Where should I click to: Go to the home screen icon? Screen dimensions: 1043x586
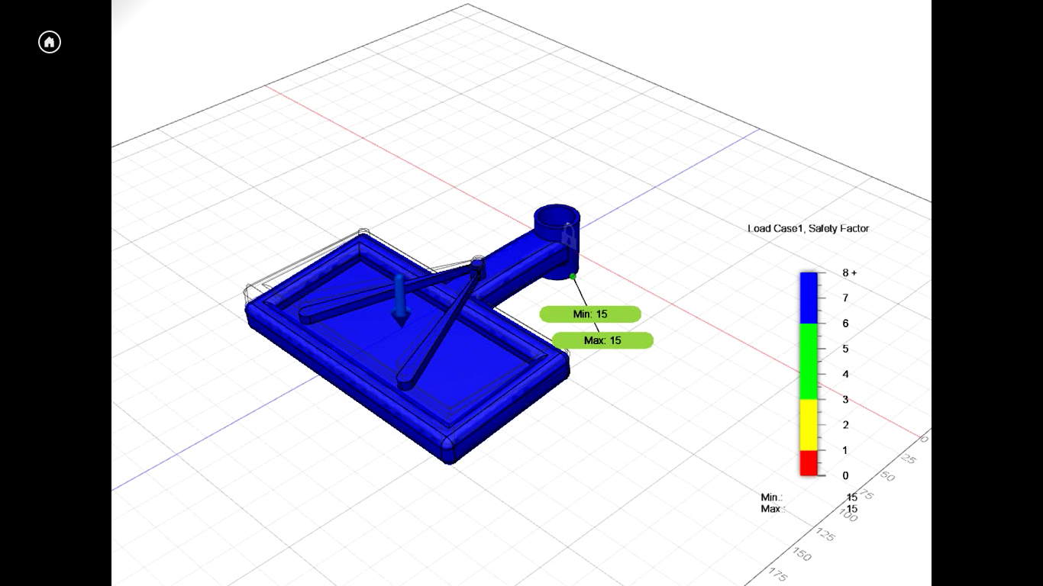pyautogui.click(x=50, y=42)
